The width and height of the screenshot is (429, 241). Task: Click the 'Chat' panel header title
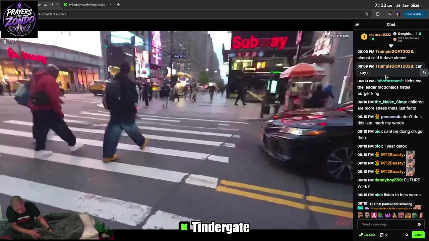point(391,24)
